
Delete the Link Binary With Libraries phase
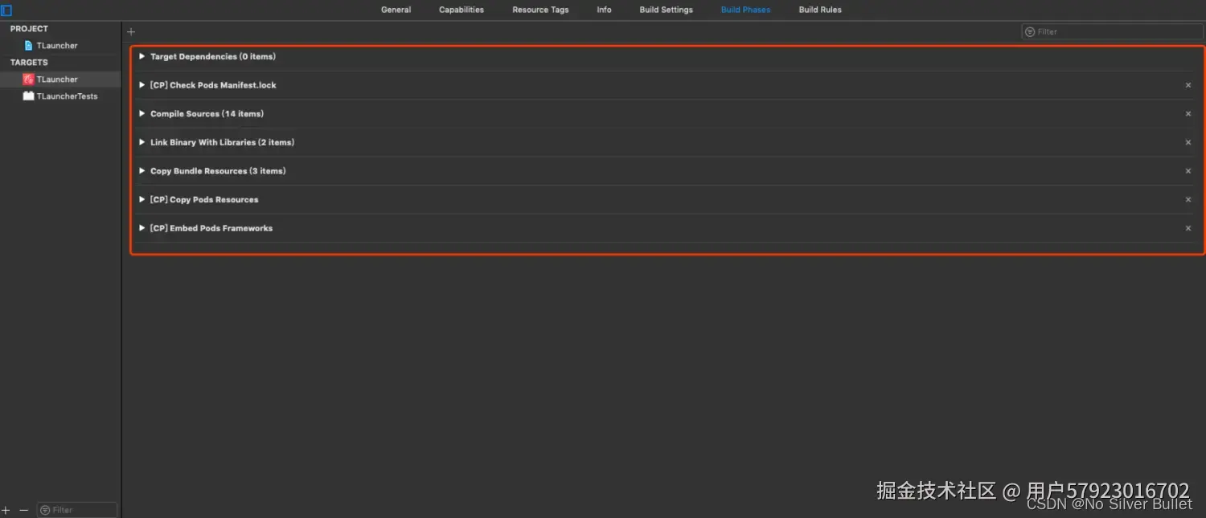click(x=1188, y=142)
